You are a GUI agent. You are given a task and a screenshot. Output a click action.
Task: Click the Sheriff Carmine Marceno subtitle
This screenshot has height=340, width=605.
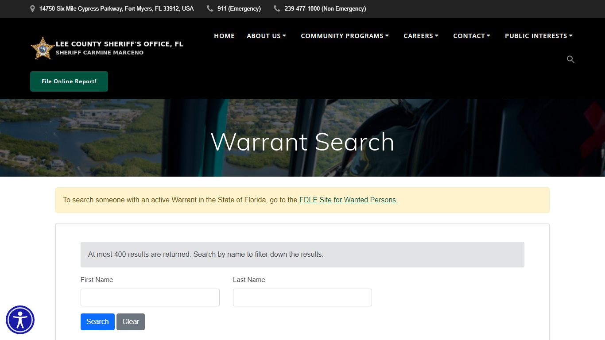pos(100,53)
